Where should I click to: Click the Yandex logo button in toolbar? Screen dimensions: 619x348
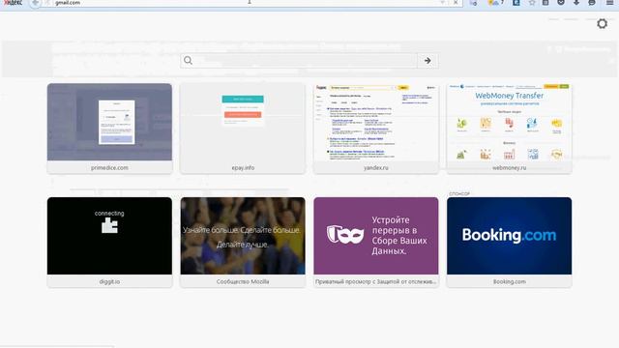click(x=13, y=3)
